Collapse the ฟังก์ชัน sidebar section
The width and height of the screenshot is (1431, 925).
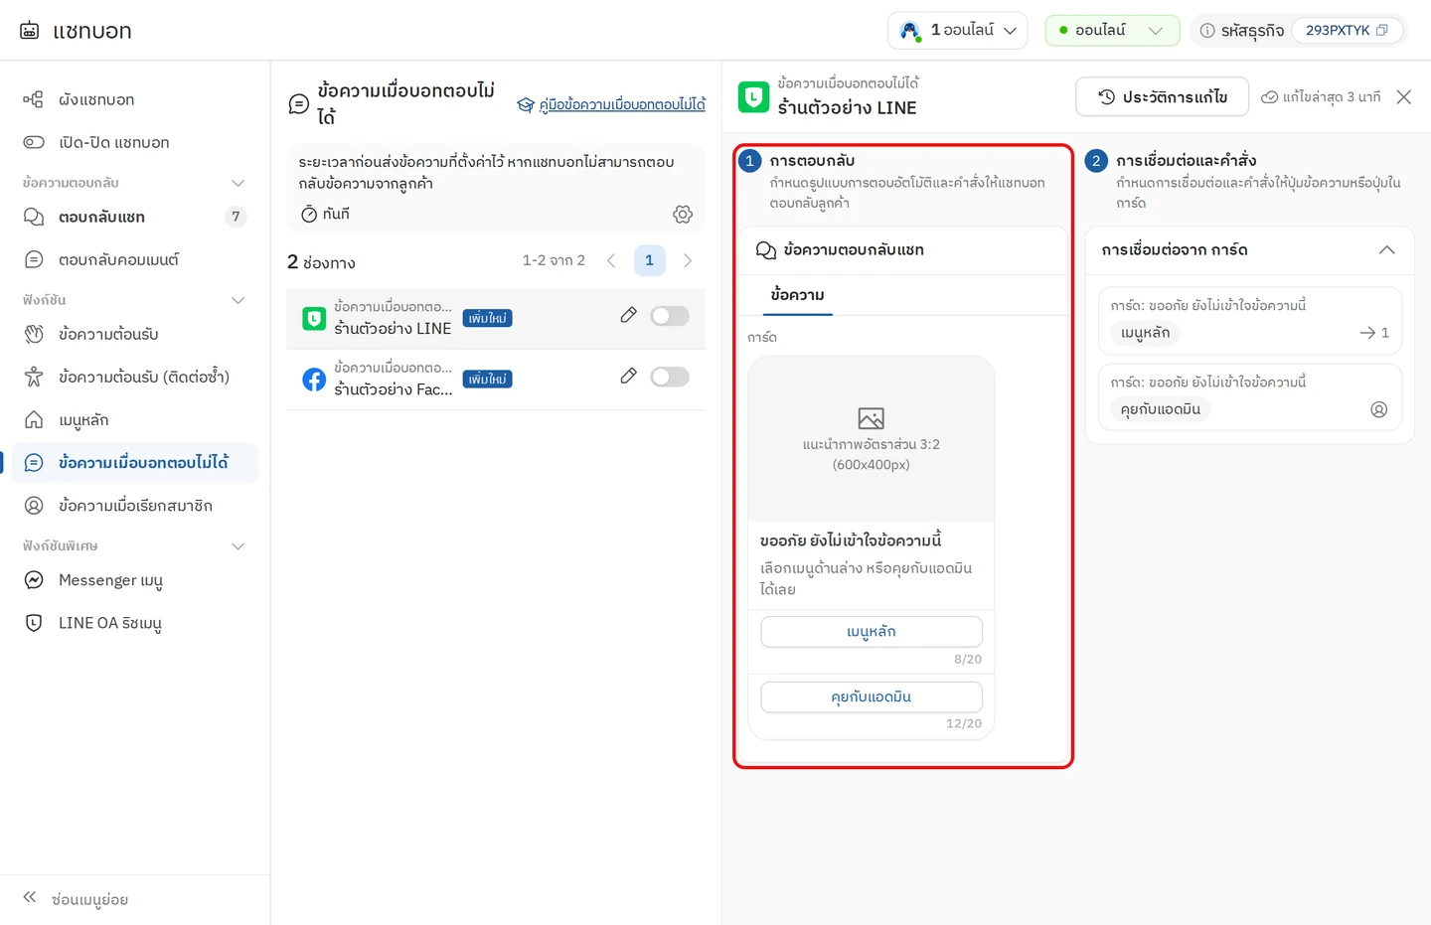click(x=238, y=300)
